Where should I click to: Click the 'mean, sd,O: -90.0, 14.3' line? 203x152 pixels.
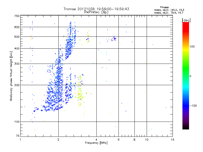point(169,10)
